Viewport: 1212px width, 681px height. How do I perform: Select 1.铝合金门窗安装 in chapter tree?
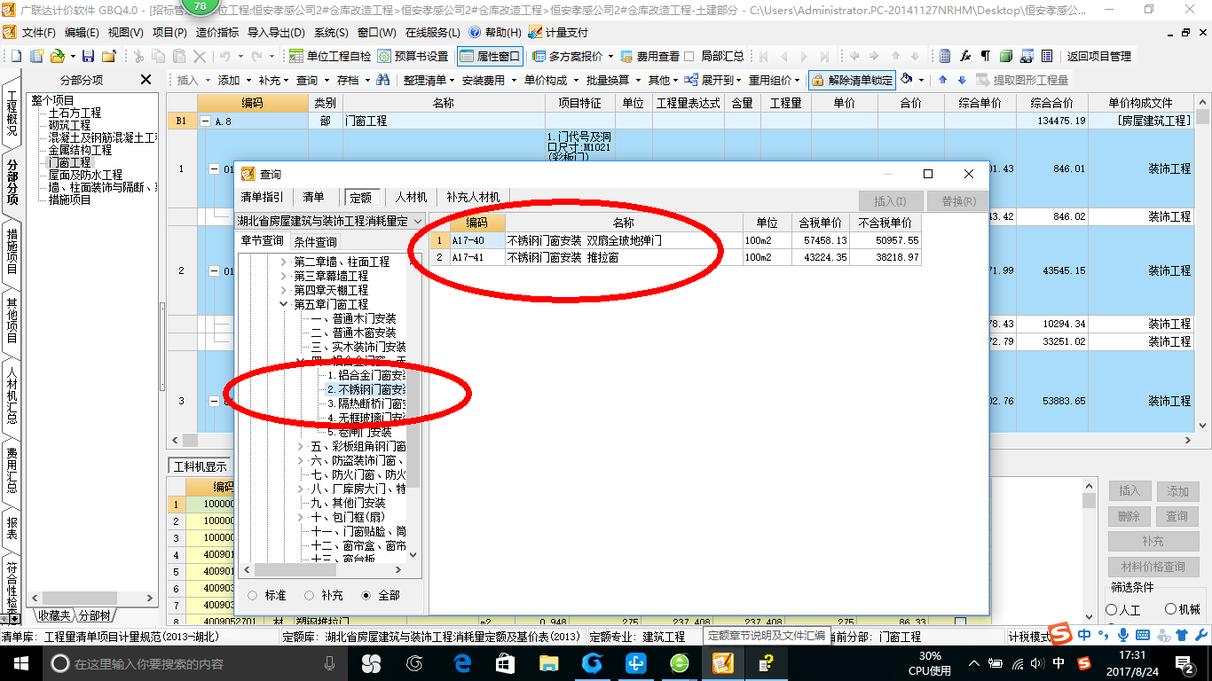366,375
